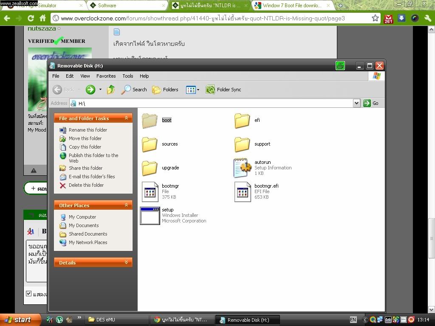
Task: Click the Up folder toolbar icon
Action: click(x=111, y=90)
